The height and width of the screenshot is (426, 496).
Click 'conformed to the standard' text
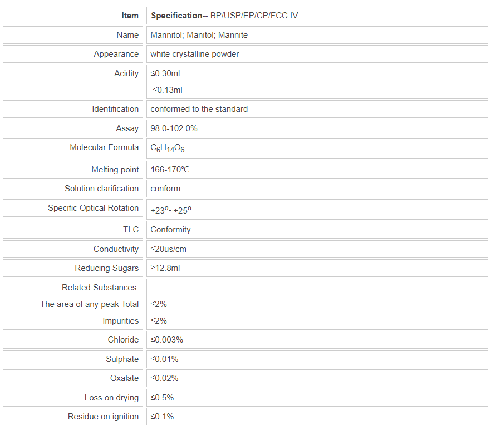click(199, 109)
